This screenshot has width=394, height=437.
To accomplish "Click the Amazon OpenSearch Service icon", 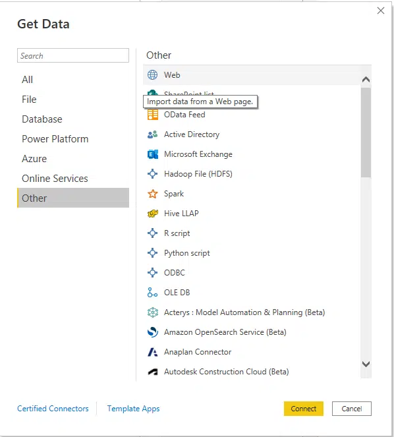I will click(x=152, y=332).
